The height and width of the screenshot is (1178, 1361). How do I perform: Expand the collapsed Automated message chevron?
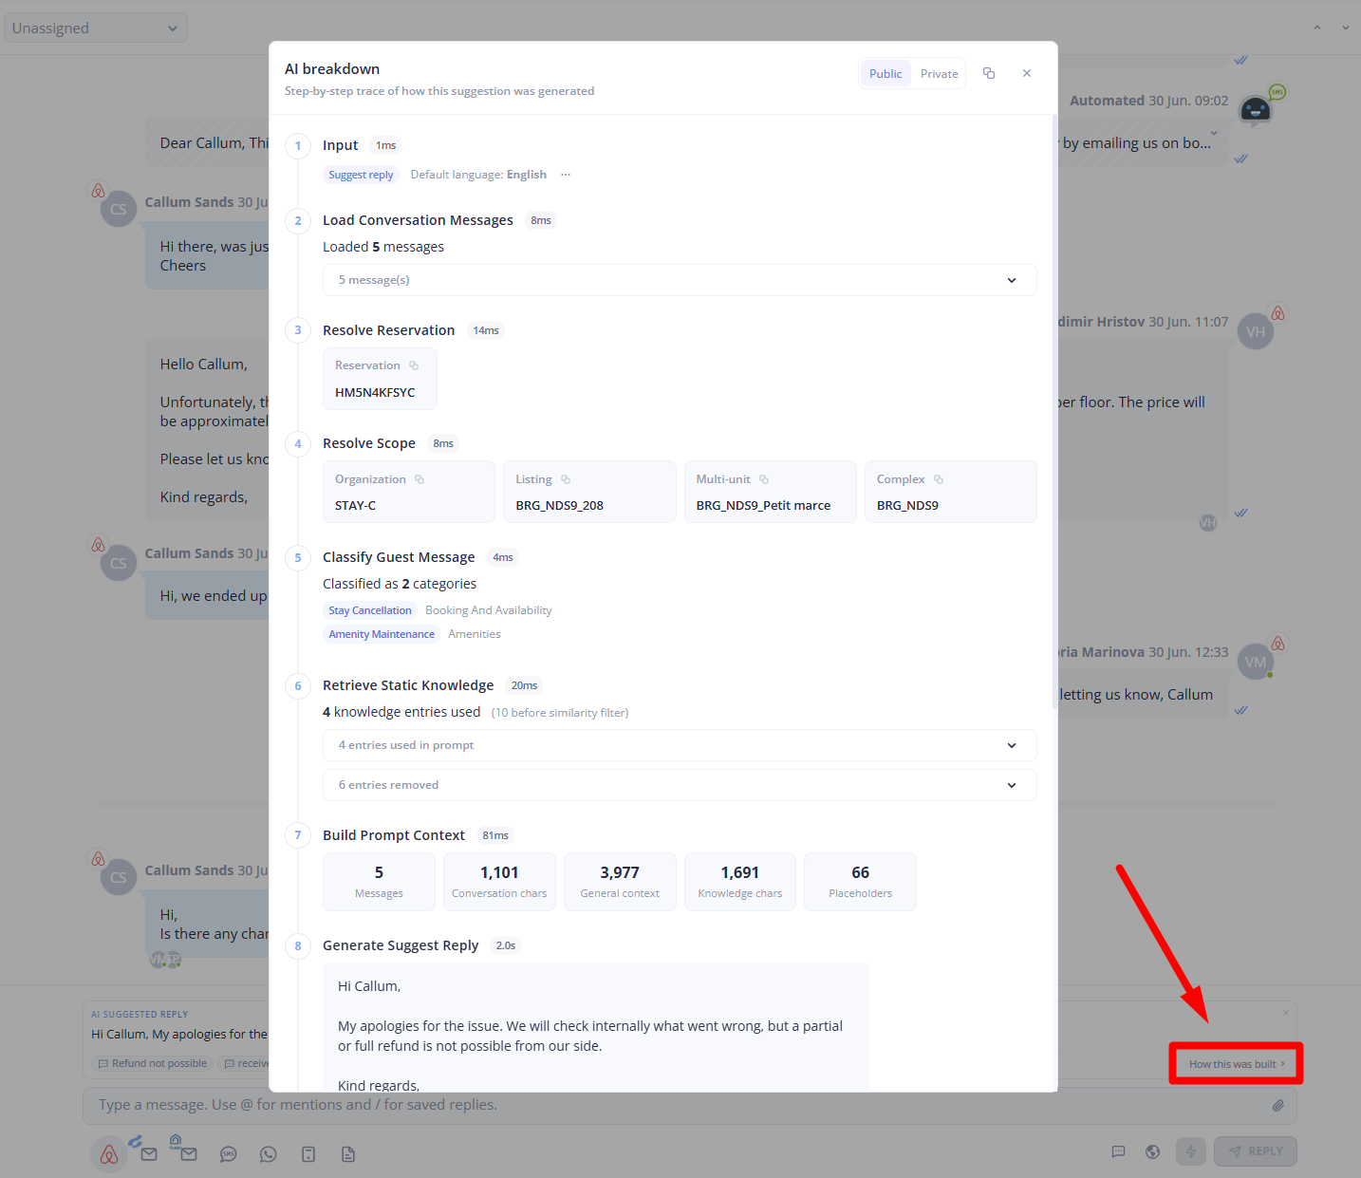(1214, 134)
